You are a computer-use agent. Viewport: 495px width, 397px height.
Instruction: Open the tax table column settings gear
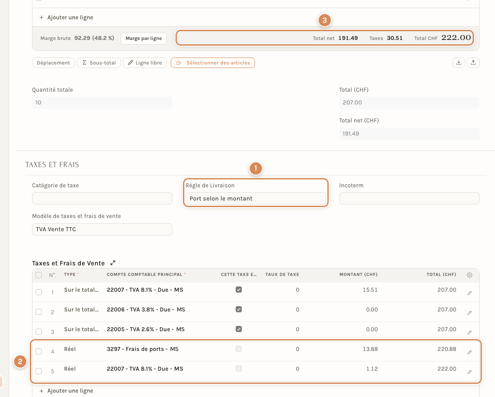(470, 275)
